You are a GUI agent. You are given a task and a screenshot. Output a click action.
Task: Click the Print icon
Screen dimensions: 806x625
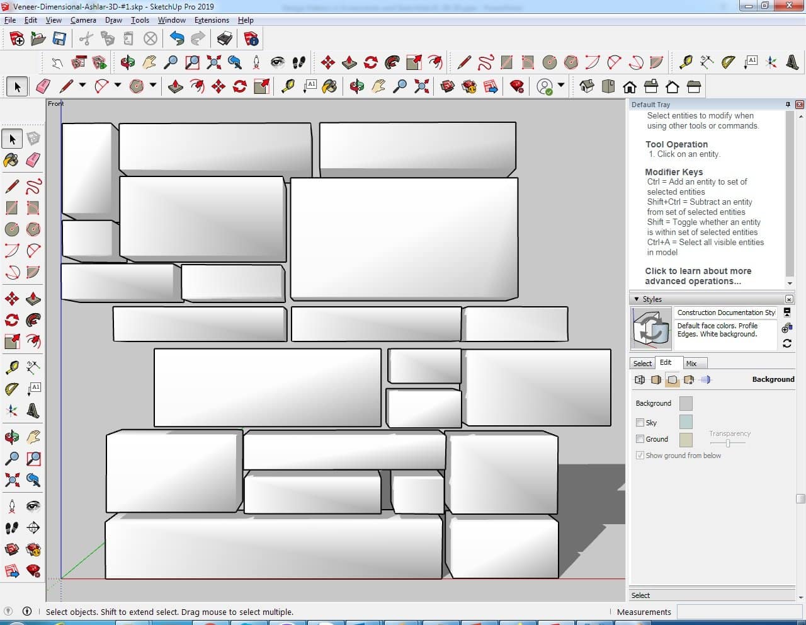click(x=225, y=39)
